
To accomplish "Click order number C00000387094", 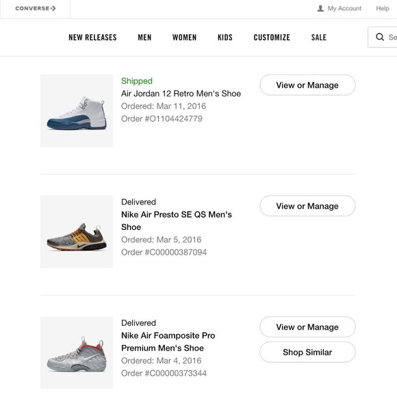I will click(x=164, y=252).
